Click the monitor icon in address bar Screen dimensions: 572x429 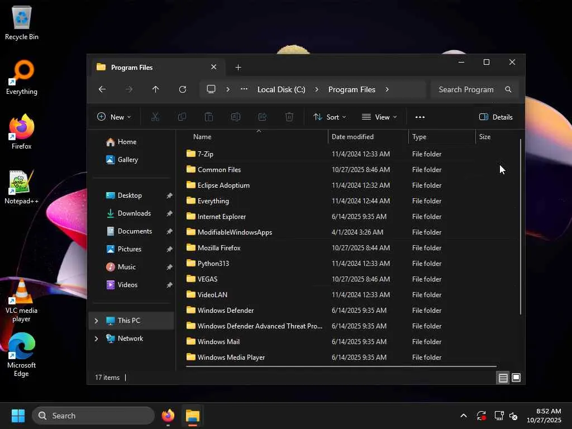tap(211, 89)
